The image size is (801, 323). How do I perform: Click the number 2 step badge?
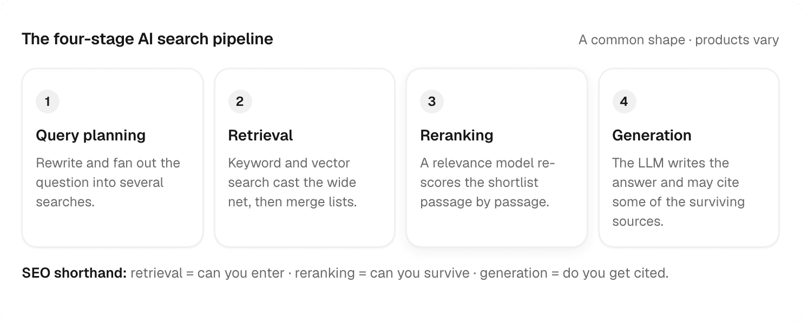[x=240, y=102]
